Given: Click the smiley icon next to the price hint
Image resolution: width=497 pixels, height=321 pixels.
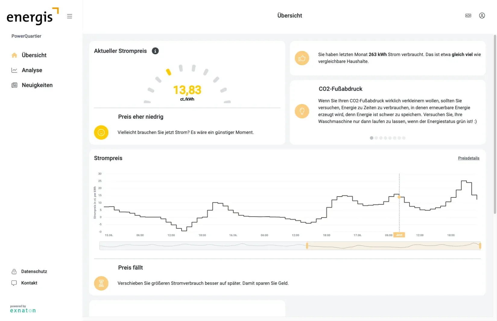Looking at the screenshot, I should pos(101,132).
